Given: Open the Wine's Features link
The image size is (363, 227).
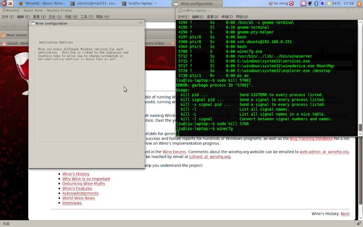Looking at the screenshot, I should tap(77, 188).
